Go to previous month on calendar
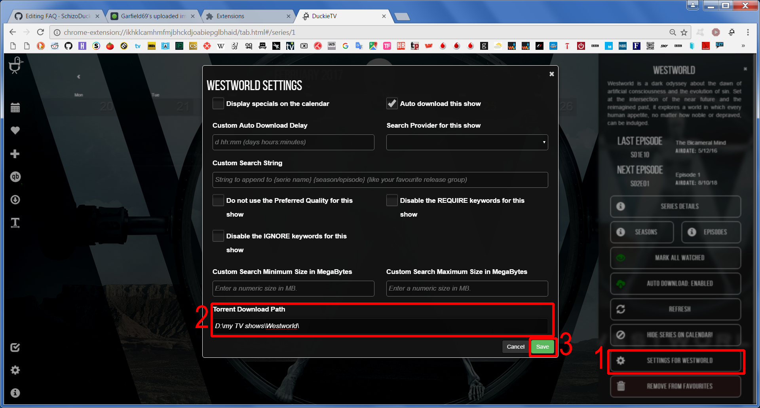This screenshot has width=760, height=408. point(78,77)
